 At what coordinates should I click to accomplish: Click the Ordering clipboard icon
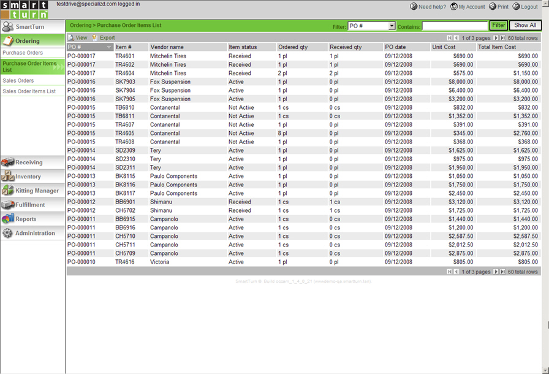pos(8,40)
